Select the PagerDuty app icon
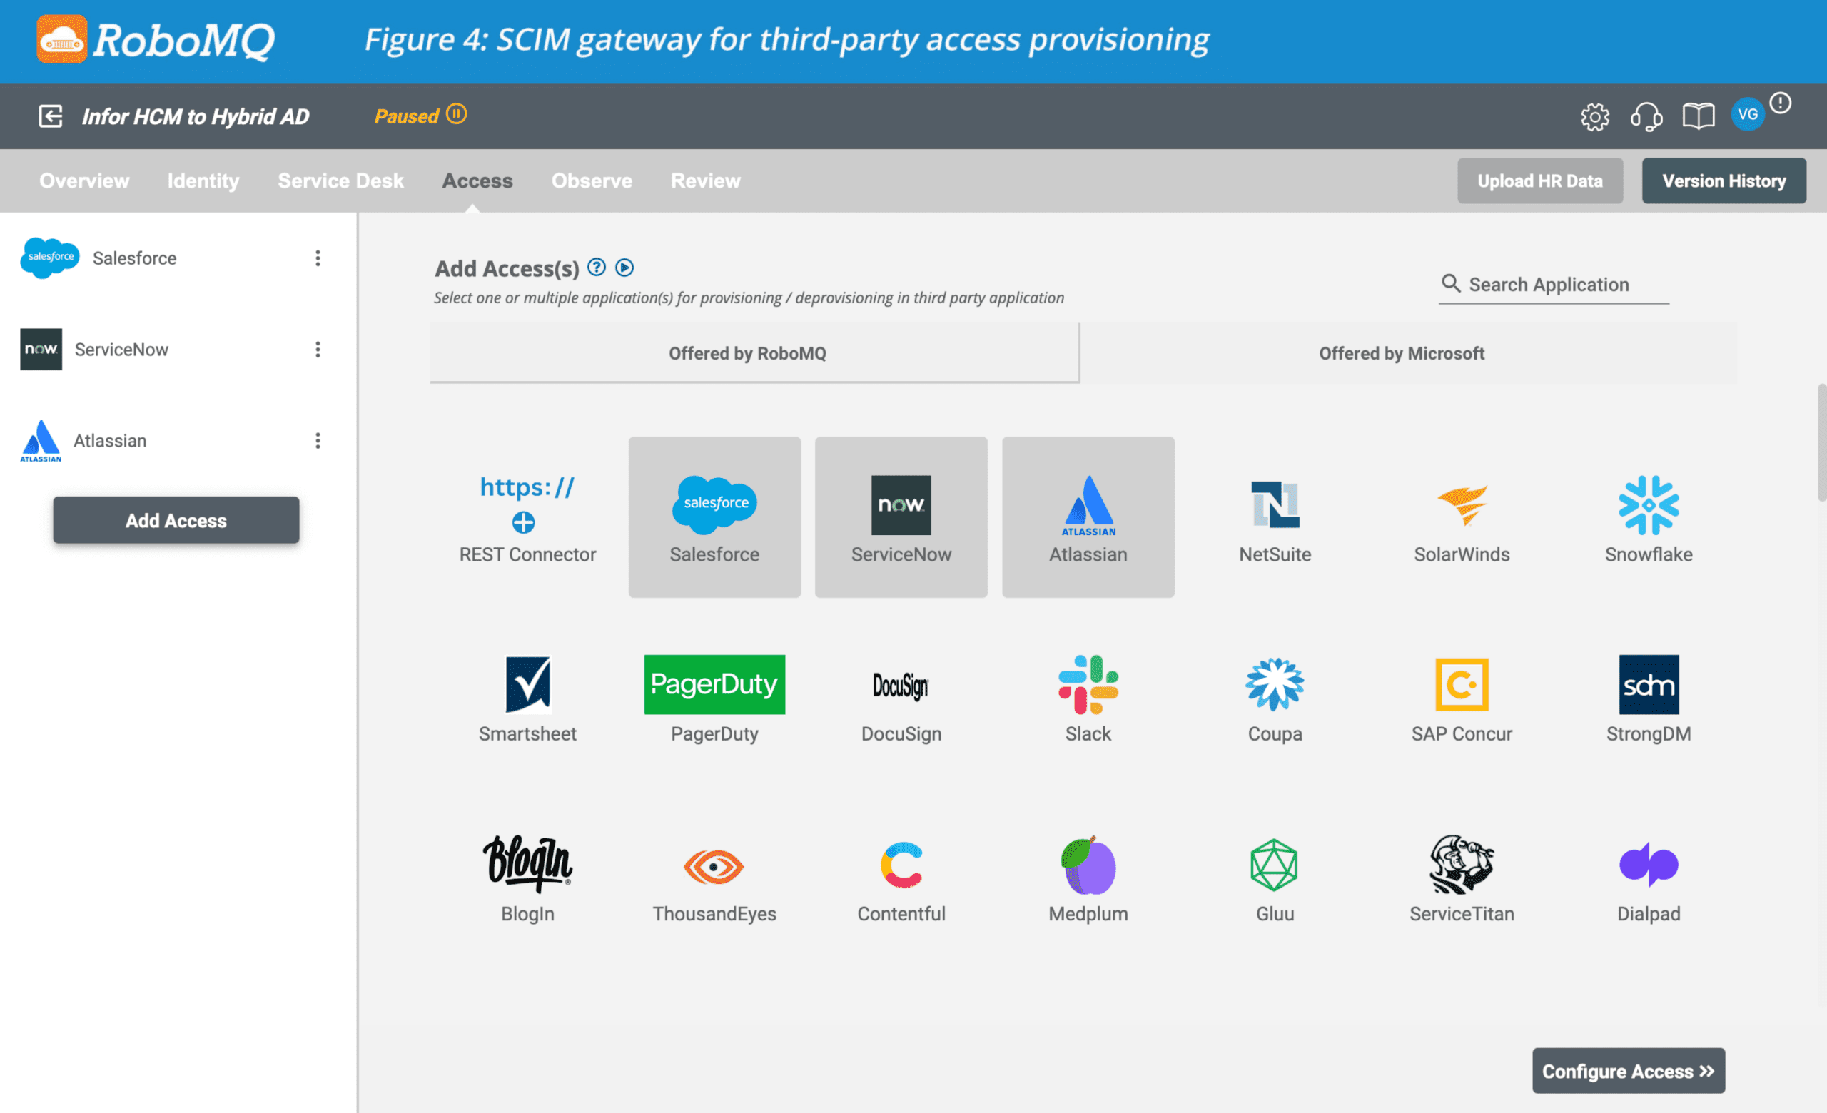The width and height of the screenshot is (1827, 1113). point(714,684)
